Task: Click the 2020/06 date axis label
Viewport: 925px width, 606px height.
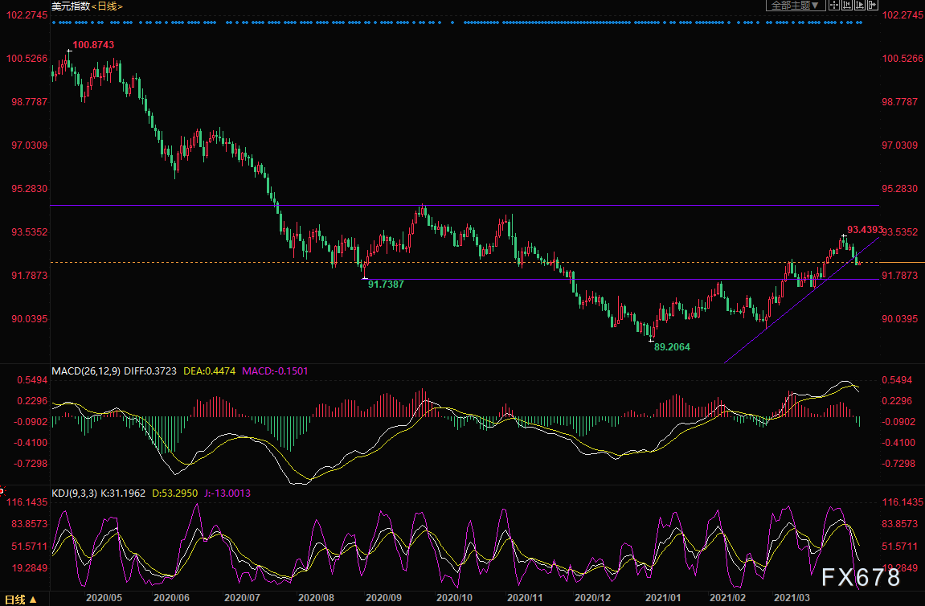Action: (171, 598)
